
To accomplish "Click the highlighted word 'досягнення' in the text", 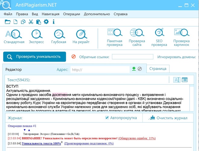I will click(x=62, y=95).
